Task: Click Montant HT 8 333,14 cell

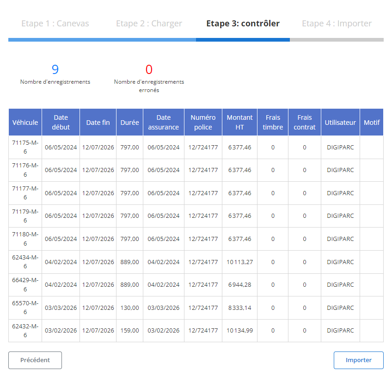Action: [x=240, y=308]
